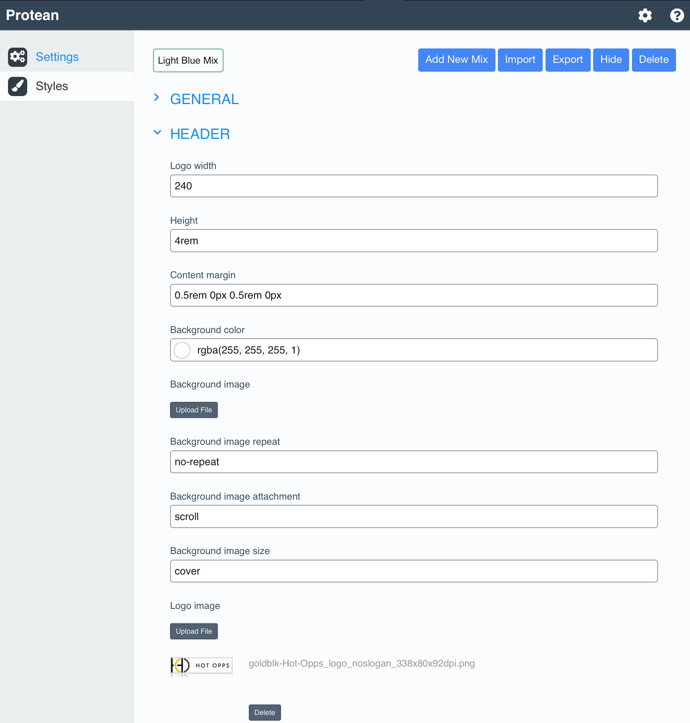This screenshot has height=723, width=690.
Task: Open the gear settings icon in top bar
Action: click(645, 16)
